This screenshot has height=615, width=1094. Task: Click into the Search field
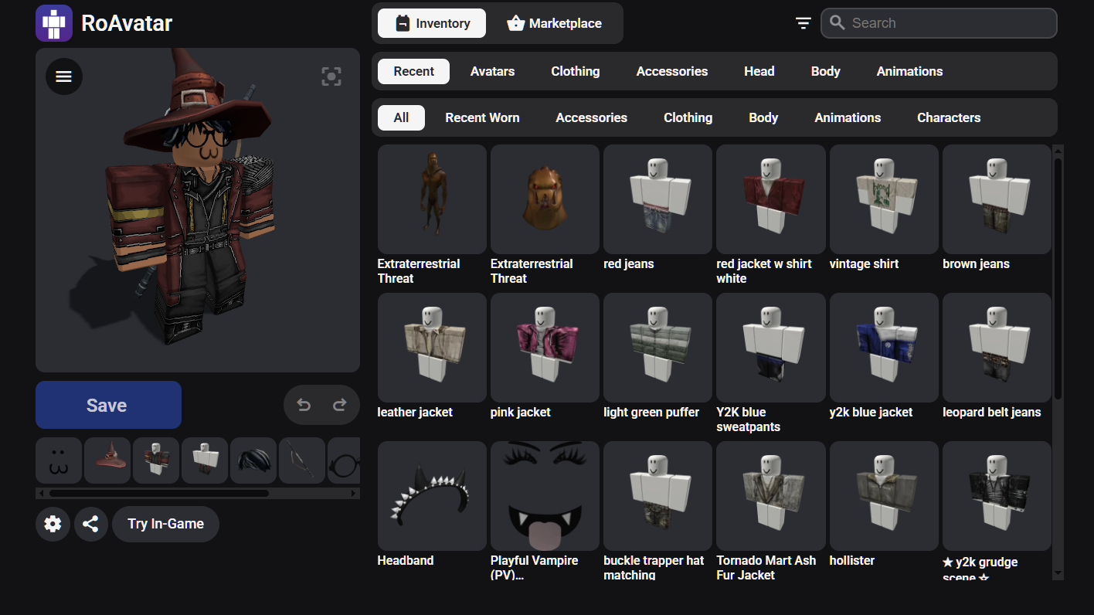tap(939, 23)
